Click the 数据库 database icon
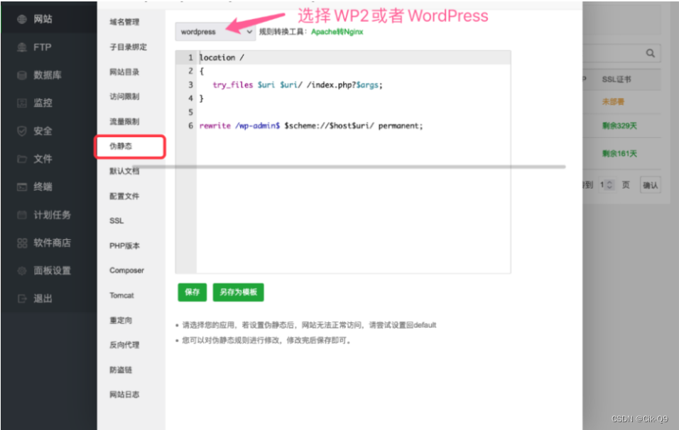 21,75
